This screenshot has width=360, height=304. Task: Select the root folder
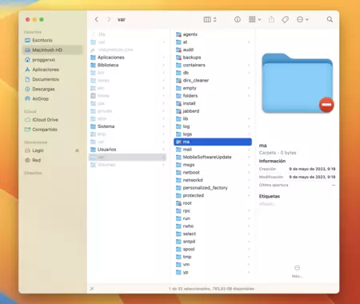tap(213, 203)
